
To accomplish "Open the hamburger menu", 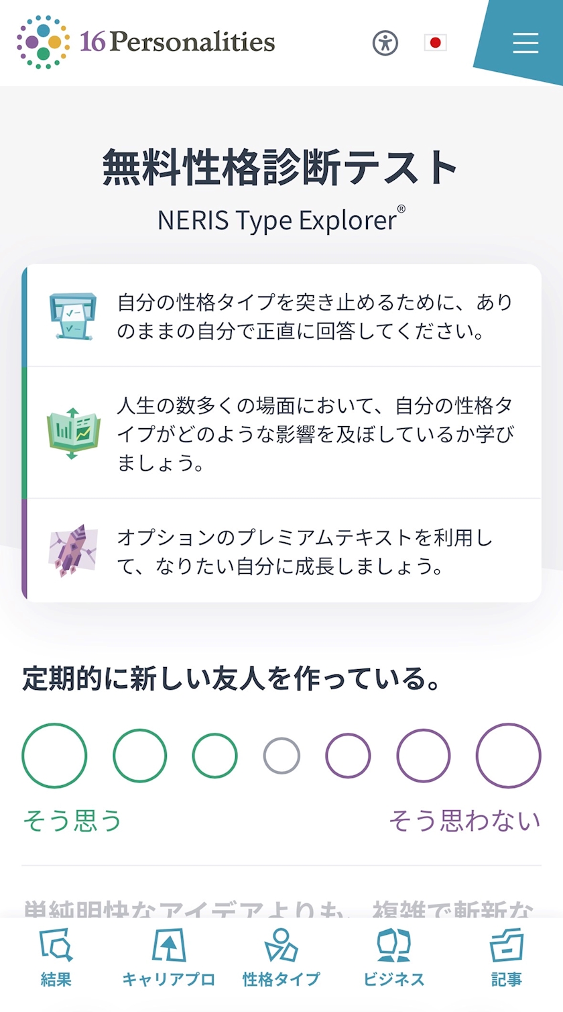I will pyautogui.click(x=525, y=43).
